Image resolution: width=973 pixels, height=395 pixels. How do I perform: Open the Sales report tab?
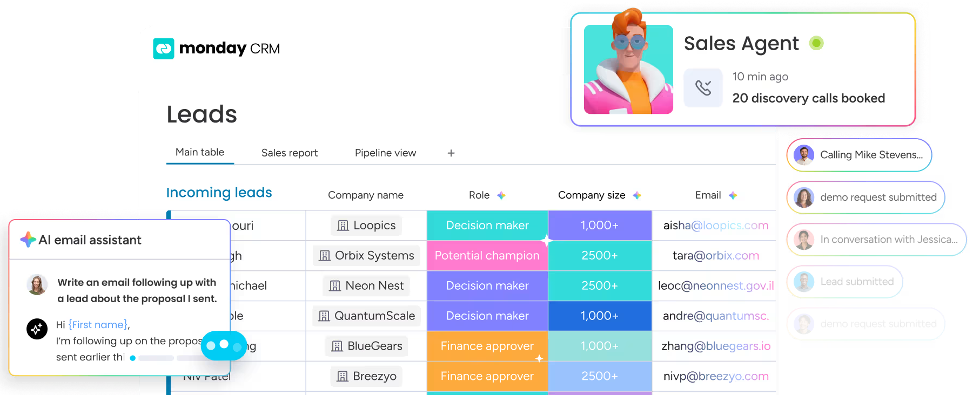coord(290,153)
